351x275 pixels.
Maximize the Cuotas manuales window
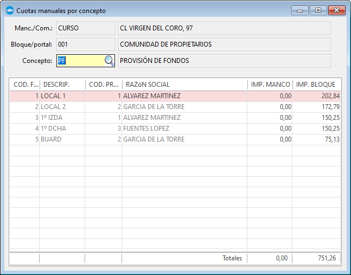(x=318, y=10)
